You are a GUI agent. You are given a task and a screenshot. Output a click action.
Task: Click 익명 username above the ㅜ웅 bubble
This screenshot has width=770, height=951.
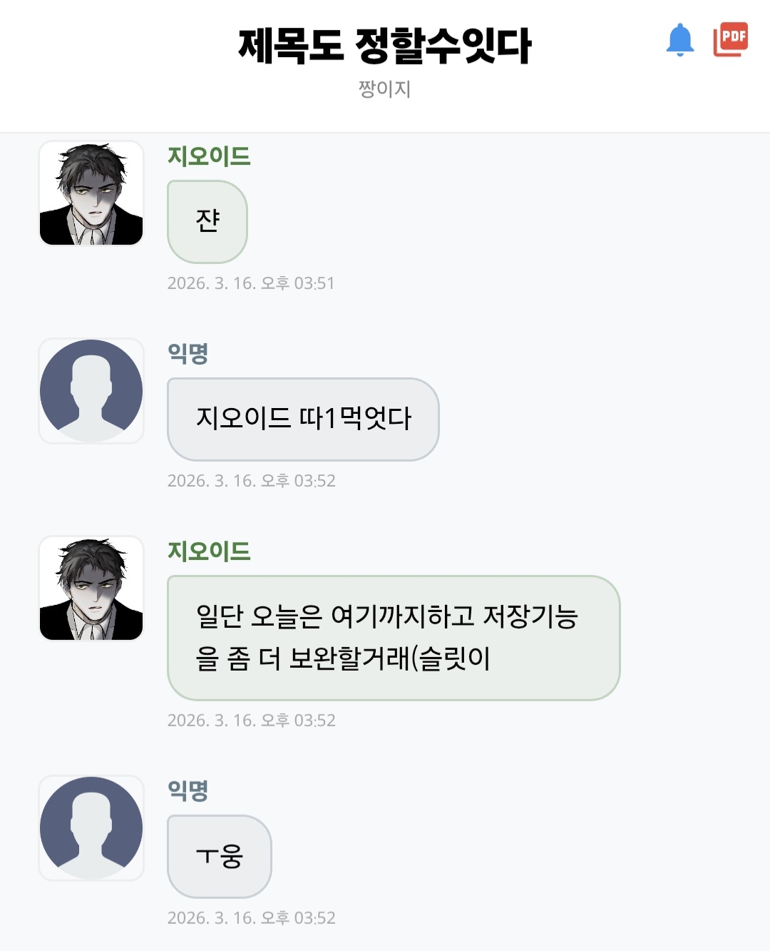[x=188, y=790]
